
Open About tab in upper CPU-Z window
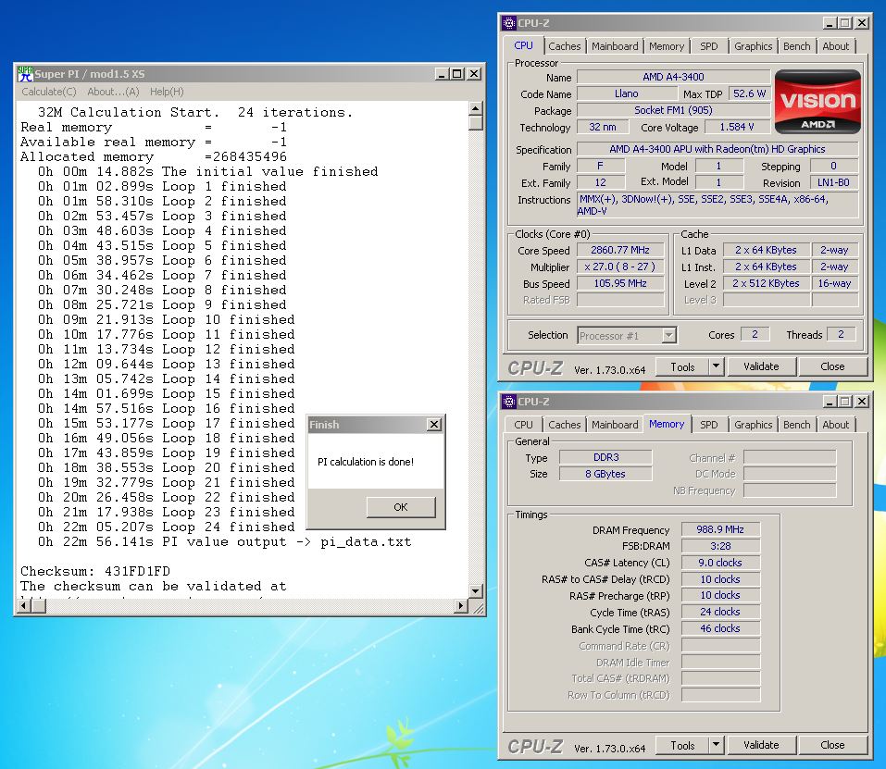point(835,46)
